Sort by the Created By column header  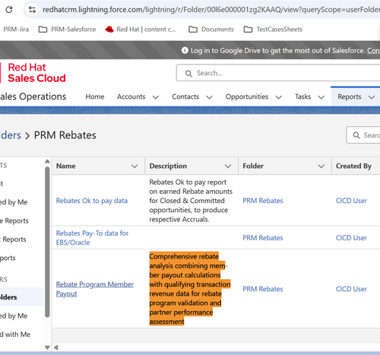[353, 166]
